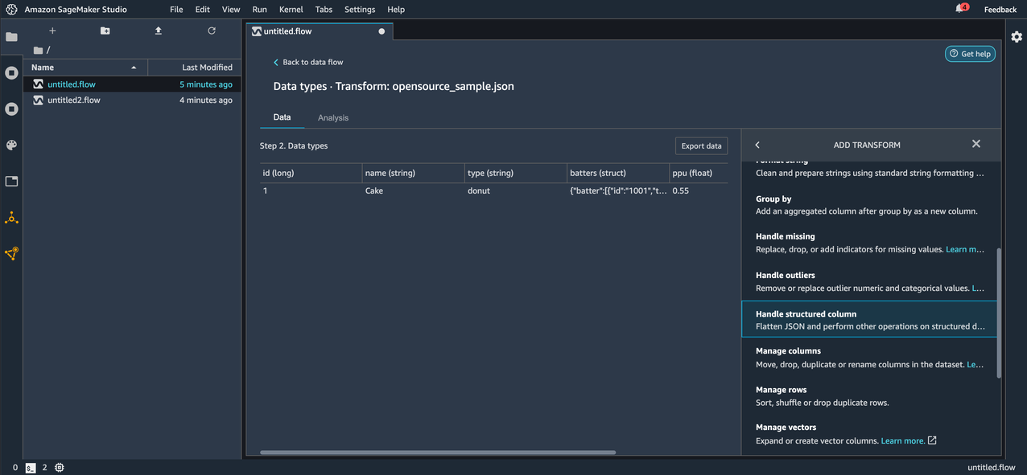Open the Kernel menu

pos(291,10)
